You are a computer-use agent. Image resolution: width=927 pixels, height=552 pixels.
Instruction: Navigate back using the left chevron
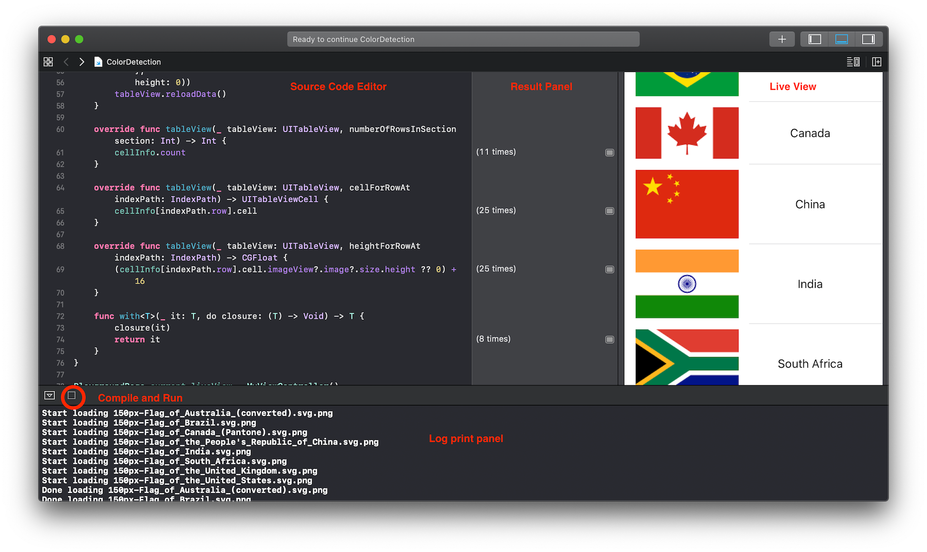(x=66, y=61)
